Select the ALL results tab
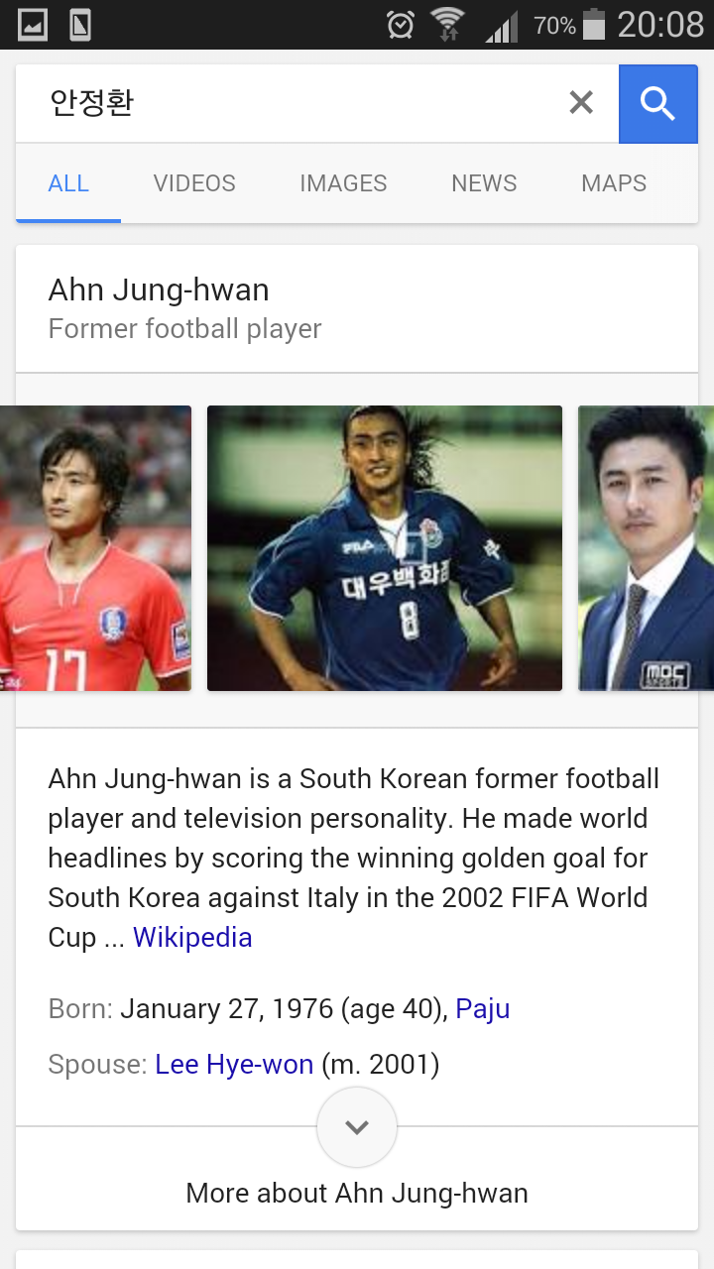The image size is (714, 1269). tap(68, 183)
